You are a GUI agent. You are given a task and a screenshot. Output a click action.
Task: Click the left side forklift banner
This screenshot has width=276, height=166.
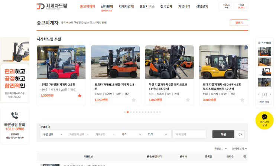tap(15, 70)
